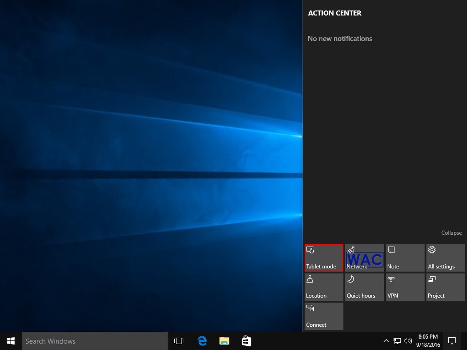Viewport: 467px width, 350px height.
Task: Open VPN settings
Action: (x=405, y=287)
